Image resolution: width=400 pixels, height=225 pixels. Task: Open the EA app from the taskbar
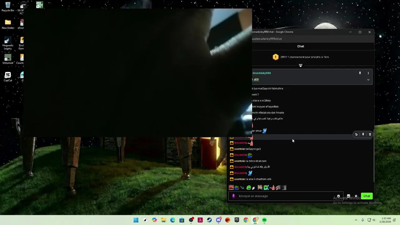click(227, 220)
